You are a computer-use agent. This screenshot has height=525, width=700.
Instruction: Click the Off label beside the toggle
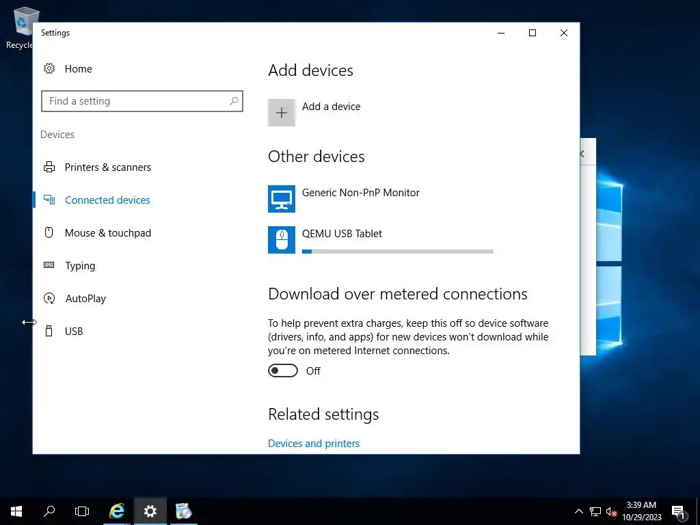313,371
